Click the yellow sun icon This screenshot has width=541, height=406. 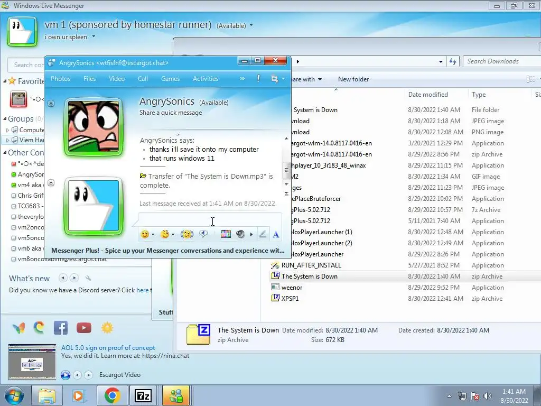[x=107, y=328]
